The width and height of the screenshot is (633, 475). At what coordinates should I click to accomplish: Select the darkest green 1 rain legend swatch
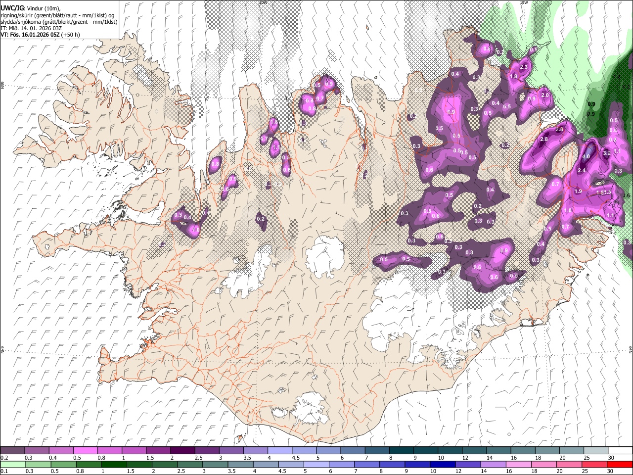114,464
